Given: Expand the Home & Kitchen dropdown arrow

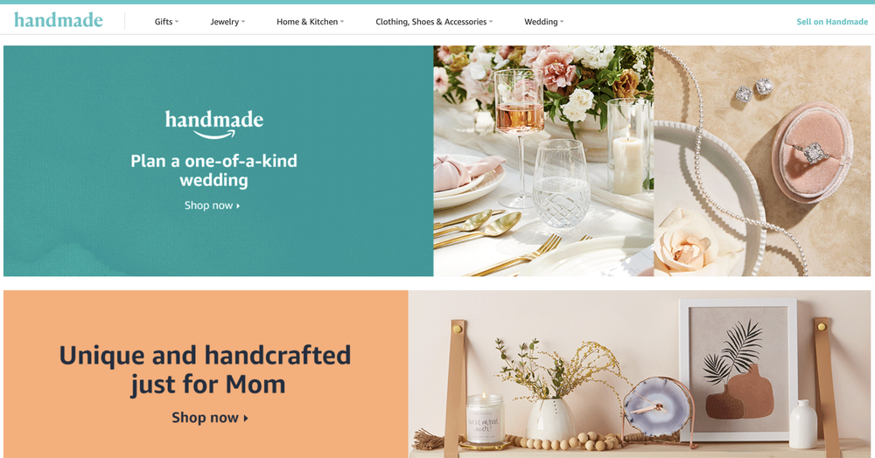Looking at the screenshot, I should 342,22.
